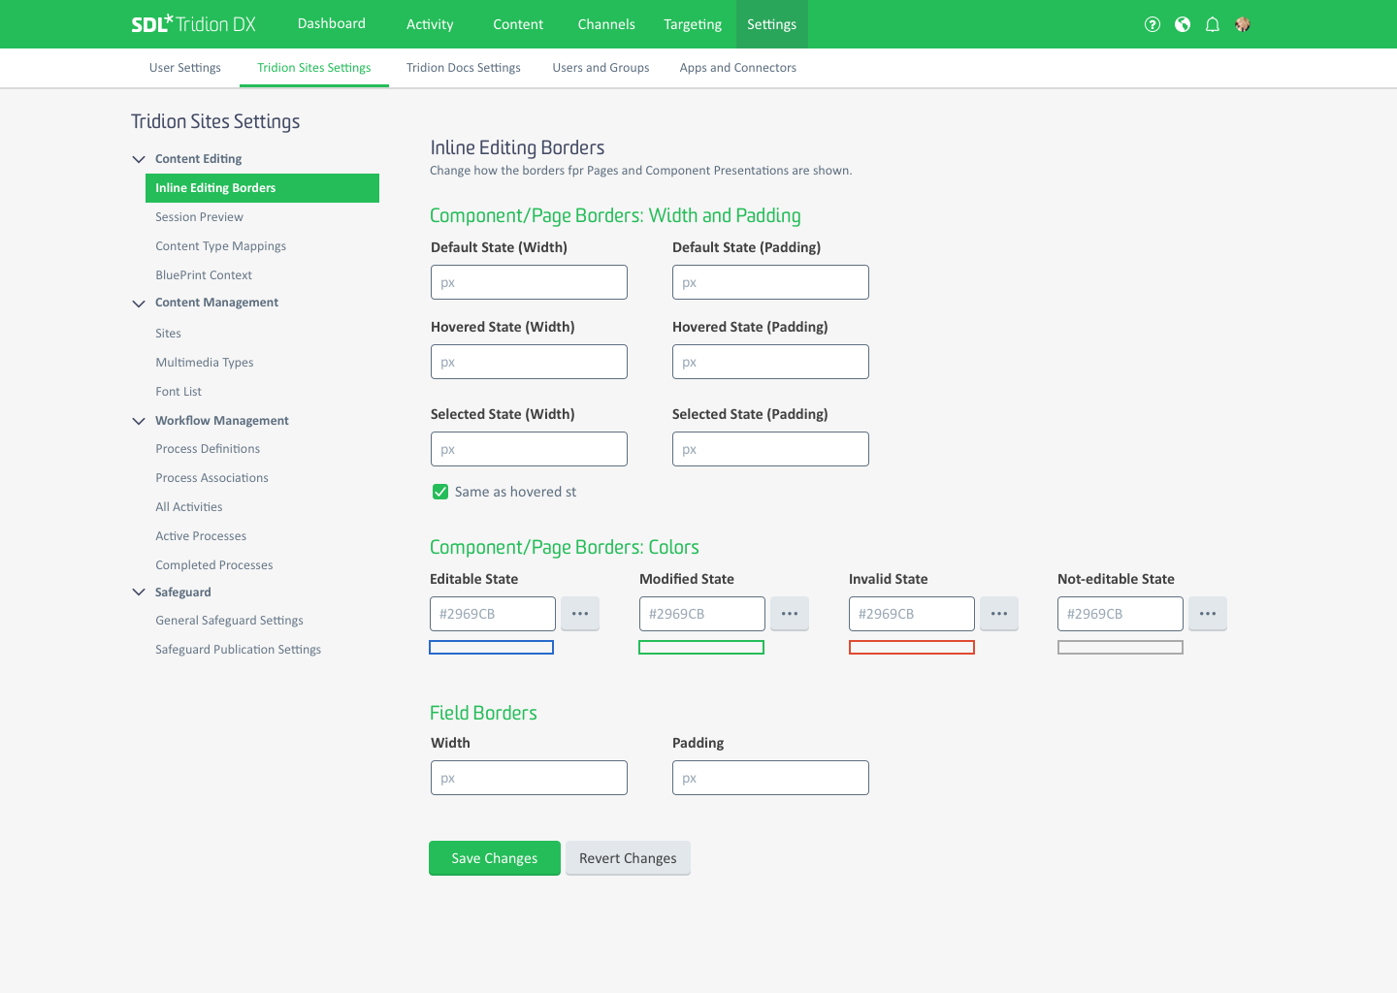Collapse the Content Editing section
Viewport: 1397px width, 993px height.
tap(139, 159)
